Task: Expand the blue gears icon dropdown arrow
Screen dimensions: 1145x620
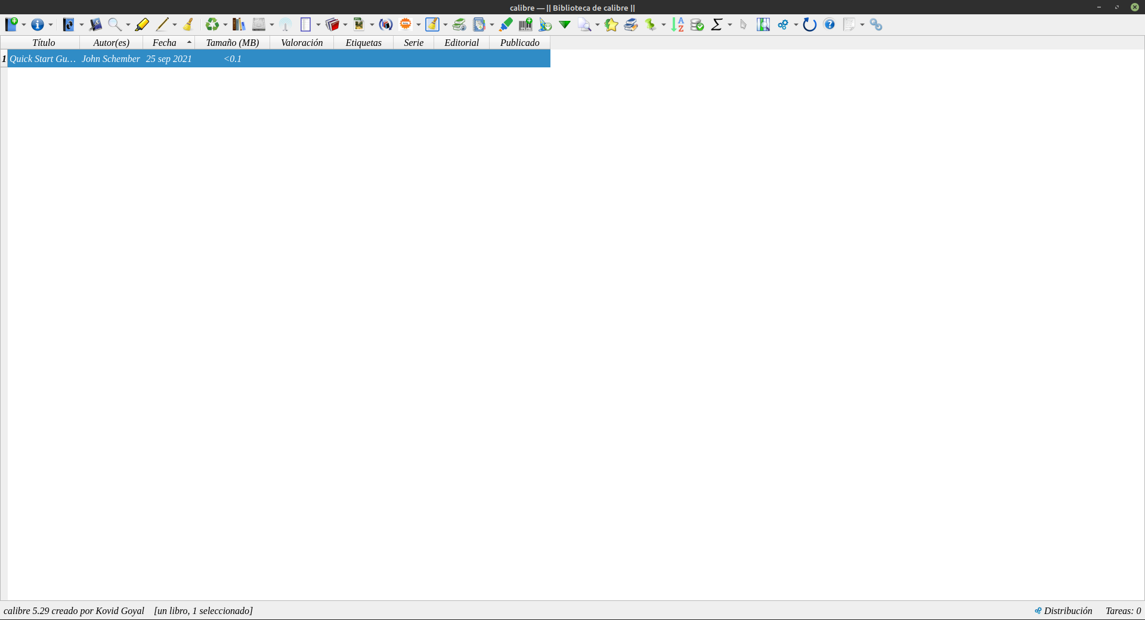Action: tap(796, 25)
